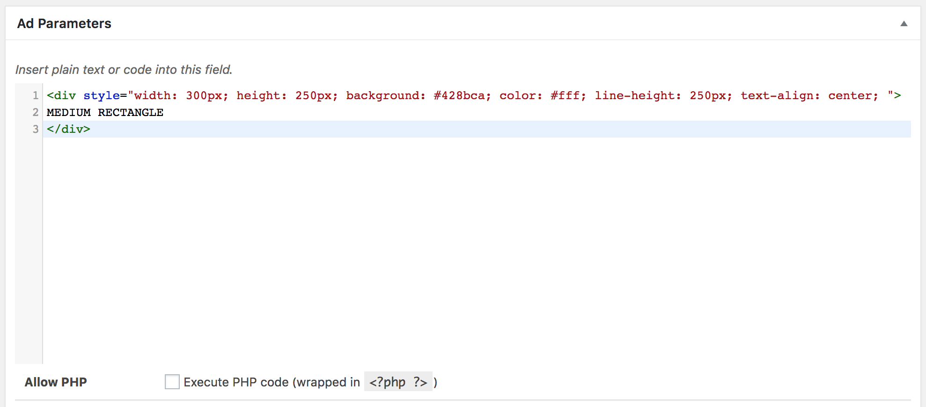The height and width of the screenshot is (407, 926).
Task: Click the <?php ?> code snippet
Action: (x=398, y=382)
